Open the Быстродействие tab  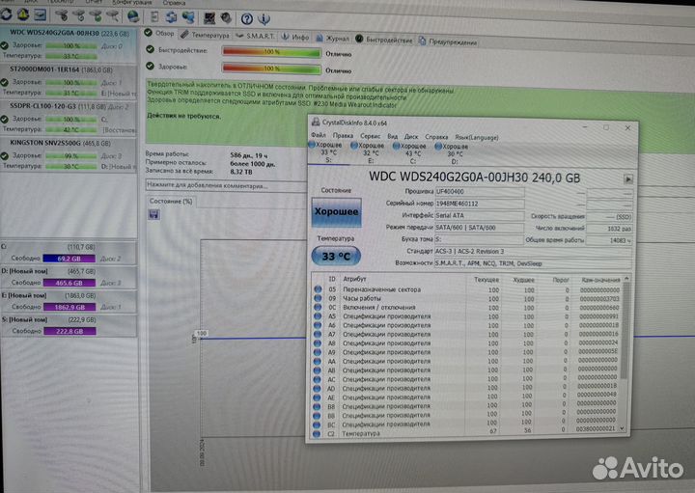click(x=384, y=40)
